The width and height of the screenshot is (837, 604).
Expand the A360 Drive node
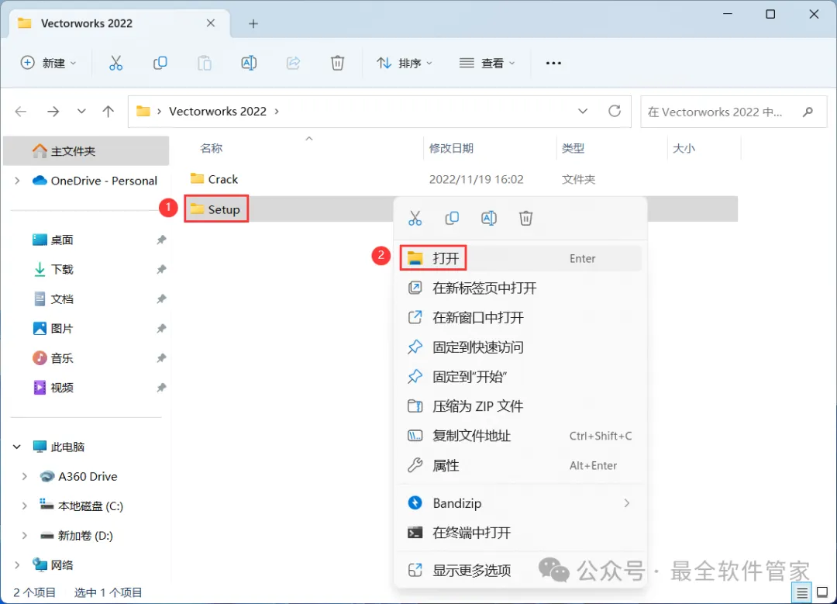[24, 476]
